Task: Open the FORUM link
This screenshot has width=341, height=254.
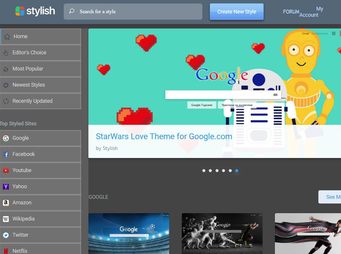Action: tap(291, 12)
